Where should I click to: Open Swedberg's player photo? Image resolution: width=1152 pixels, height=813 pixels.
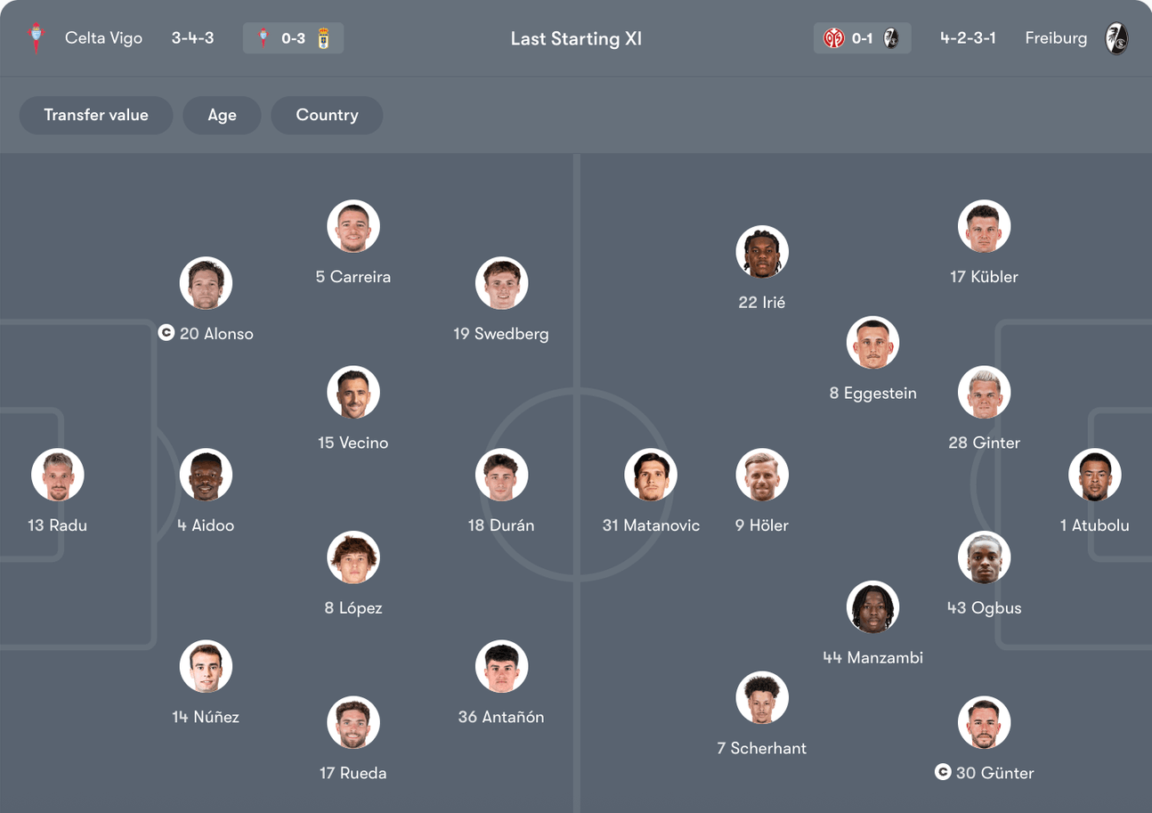coord(501,283)
